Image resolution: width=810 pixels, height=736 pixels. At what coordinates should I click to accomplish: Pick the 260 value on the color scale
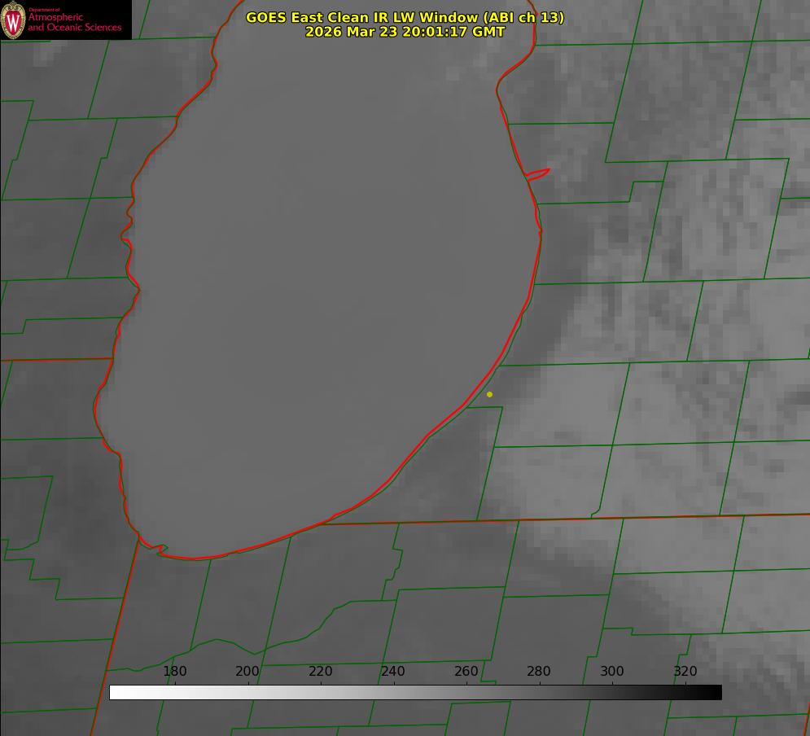point(466,672)
